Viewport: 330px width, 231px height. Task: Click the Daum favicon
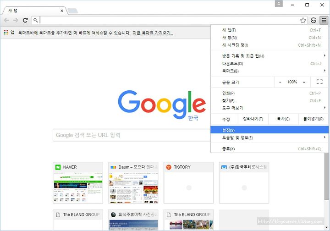(x=113, y=167)
